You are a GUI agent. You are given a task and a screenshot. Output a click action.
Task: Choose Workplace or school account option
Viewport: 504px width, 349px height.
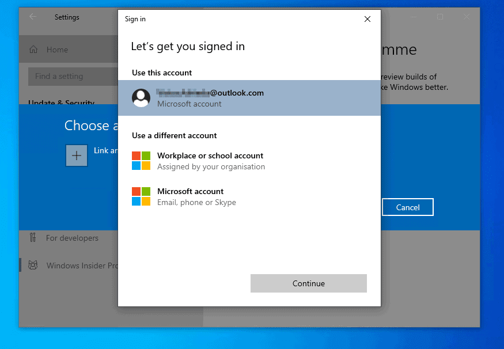coord(249,161)
